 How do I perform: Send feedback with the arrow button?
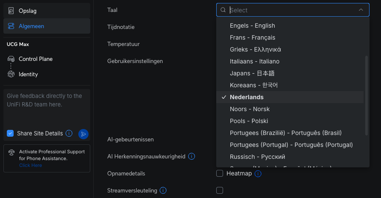click(83, 134)
